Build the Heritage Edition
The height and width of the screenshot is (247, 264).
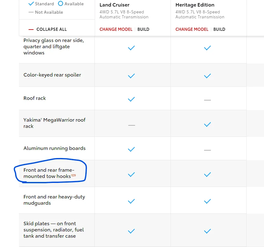[x=219, y=29]
